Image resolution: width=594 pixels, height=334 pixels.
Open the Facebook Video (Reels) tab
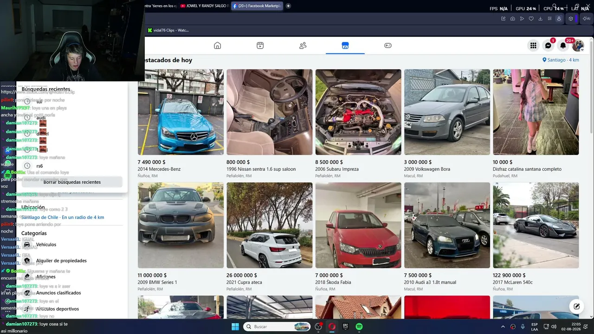pos(260,45)
